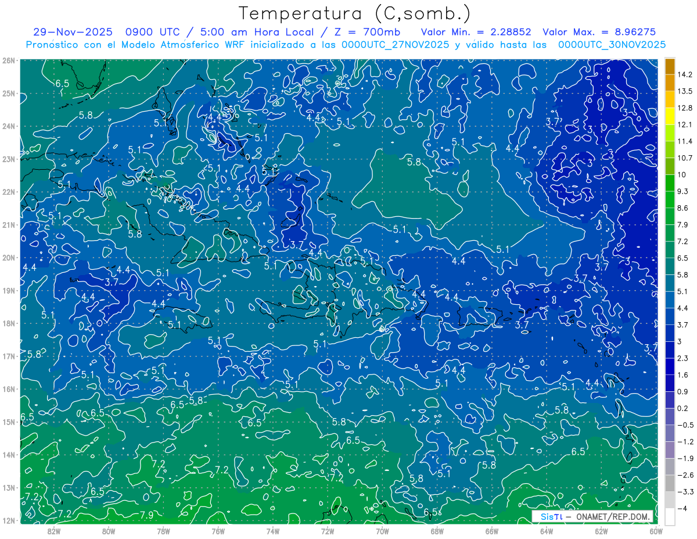Click the 14N latitude axis label
The width and height of the screenshot is (697, 539).
point(8,455)
